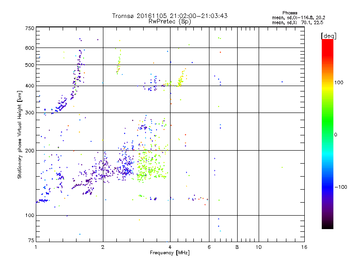The width and height of the screenshot is (358, 269).
Task: Click the x-axis tick label '4'
Action: (170, 247)
